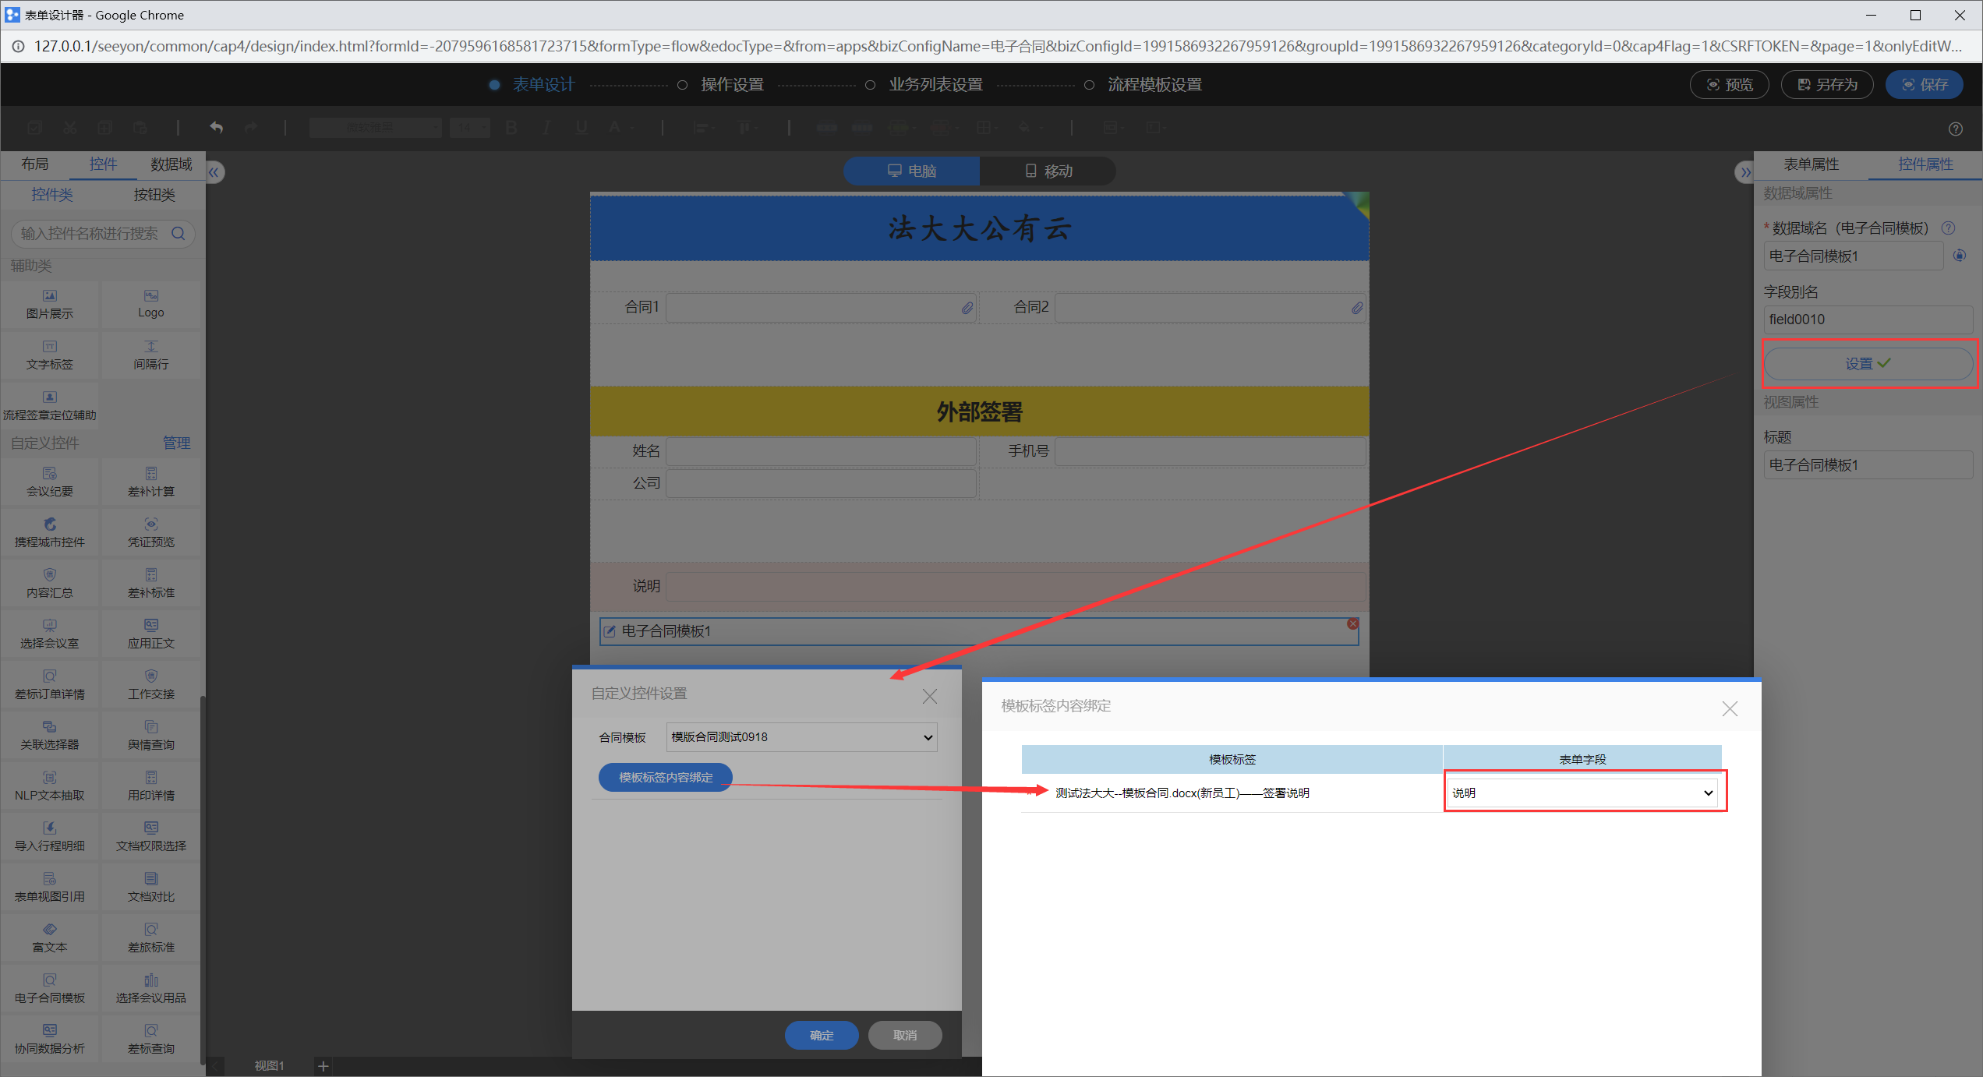Click the undo arrow icon

pyautogui.click(x=216, y=127)
